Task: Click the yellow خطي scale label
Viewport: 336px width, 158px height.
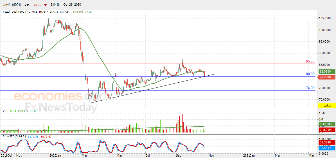Action: pos(327,106)
